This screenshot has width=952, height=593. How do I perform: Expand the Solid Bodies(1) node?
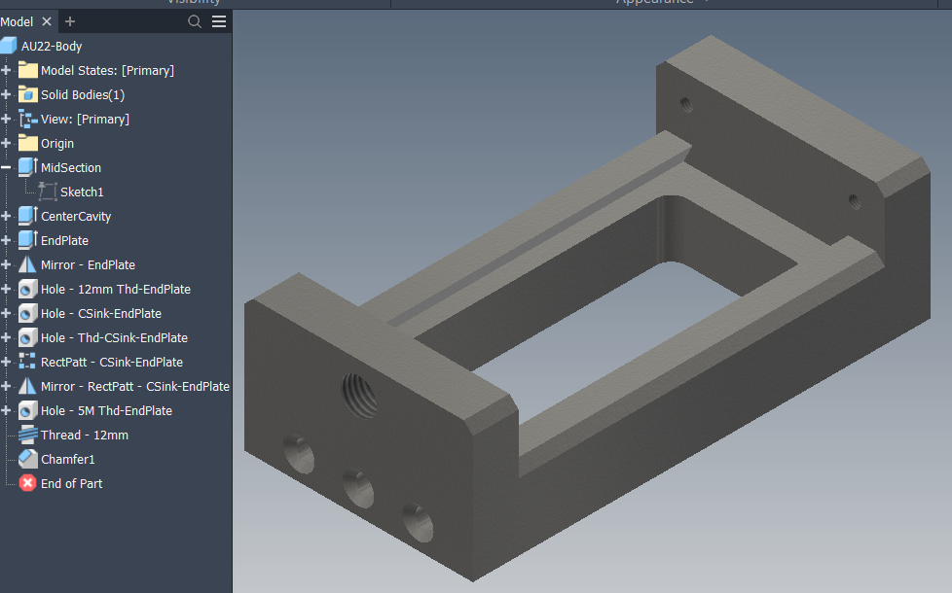(x=7, y=93)
